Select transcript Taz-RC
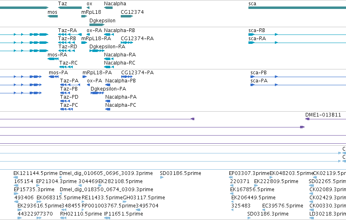 coord(66,67)
